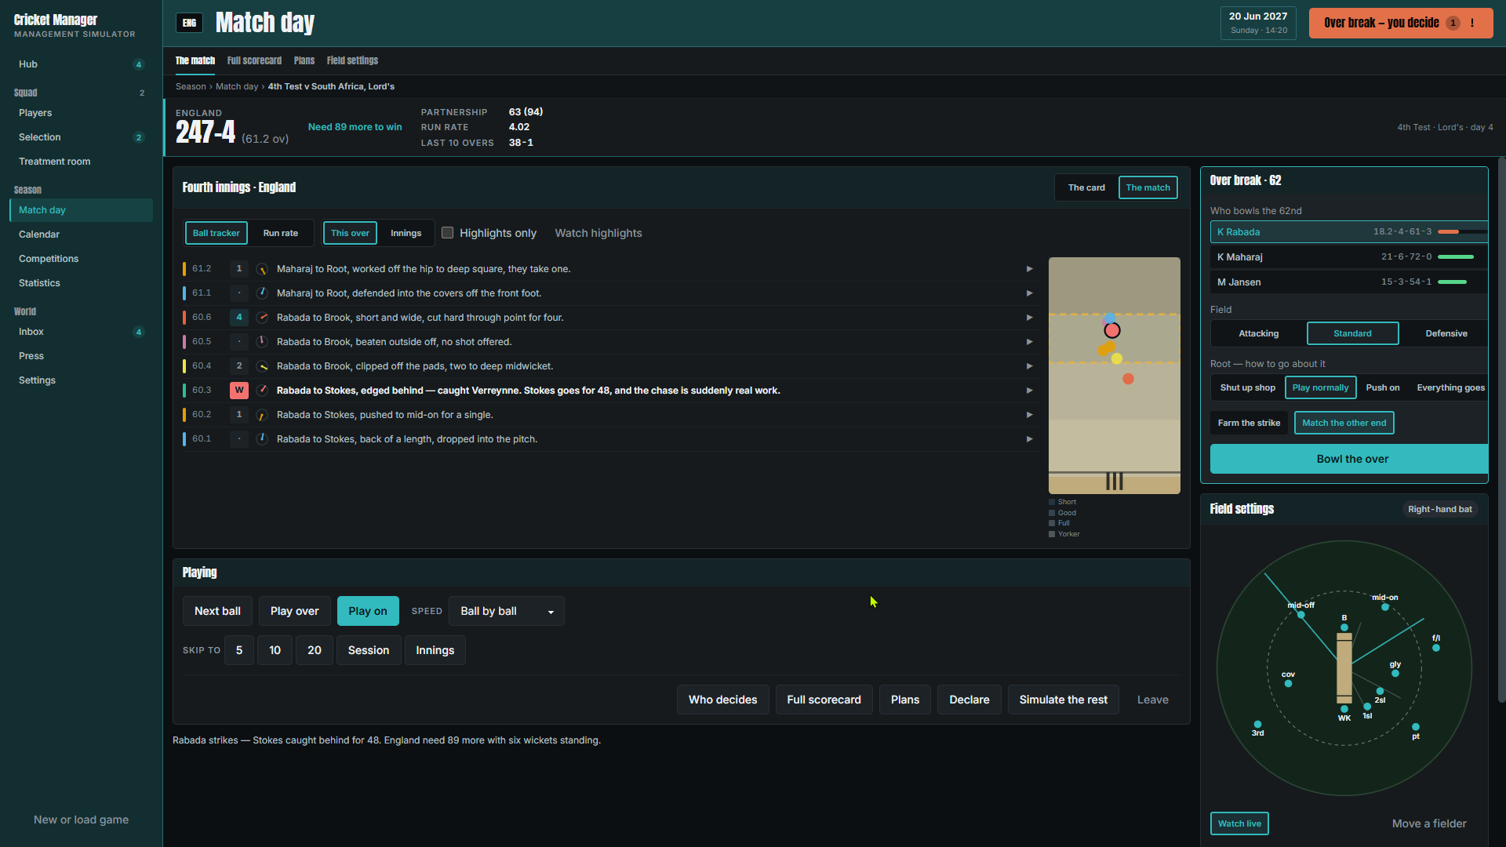Click the Move a fielder link
1506x847 pixels.
click(x=1428, y=823)
